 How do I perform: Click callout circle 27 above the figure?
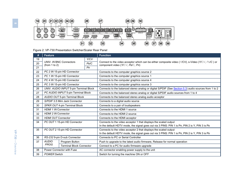pyautogui.click(x=100, y=21)
